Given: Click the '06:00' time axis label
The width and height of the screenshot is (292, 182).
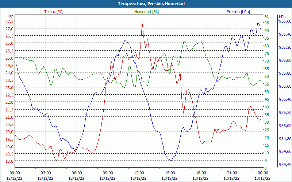Looking at the screenshot, I should (77, 173).
